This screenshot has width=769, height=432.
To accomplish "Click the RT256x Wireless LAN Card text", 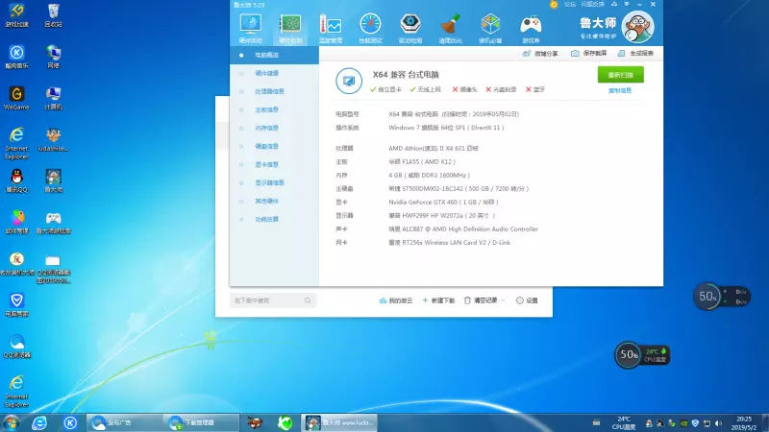I will (449, 243).
